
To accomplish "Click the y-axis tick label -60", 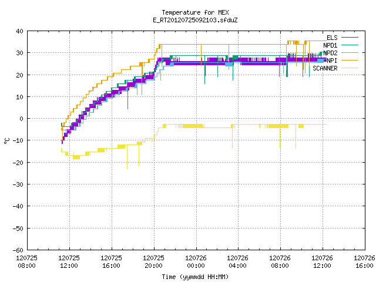I will pyautogui.click(x=18, y=250).
